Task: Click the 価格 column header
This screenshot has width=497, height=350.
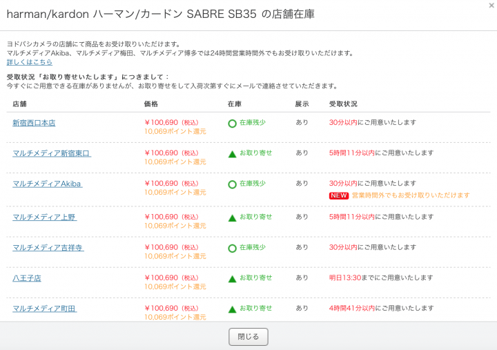Action: (x=151, y=104)
